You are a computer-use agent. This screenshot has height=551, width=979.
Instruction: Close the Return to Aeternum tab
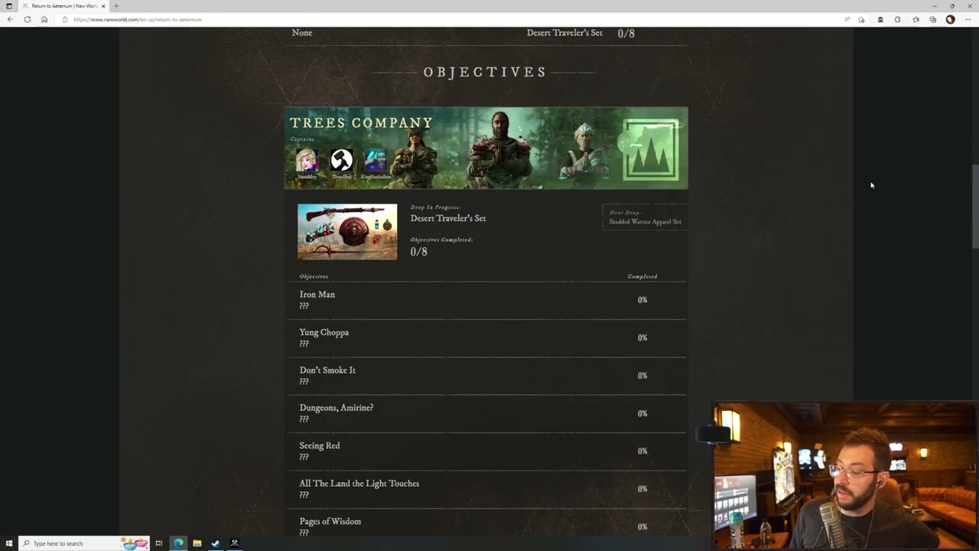[x=103, y=6]
